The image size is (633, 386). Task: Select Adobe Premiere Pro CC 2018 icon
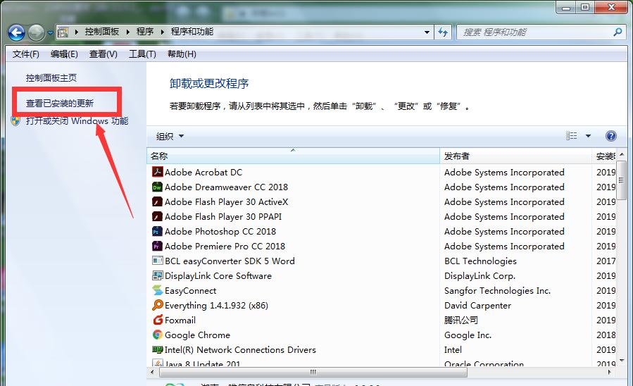158,246
